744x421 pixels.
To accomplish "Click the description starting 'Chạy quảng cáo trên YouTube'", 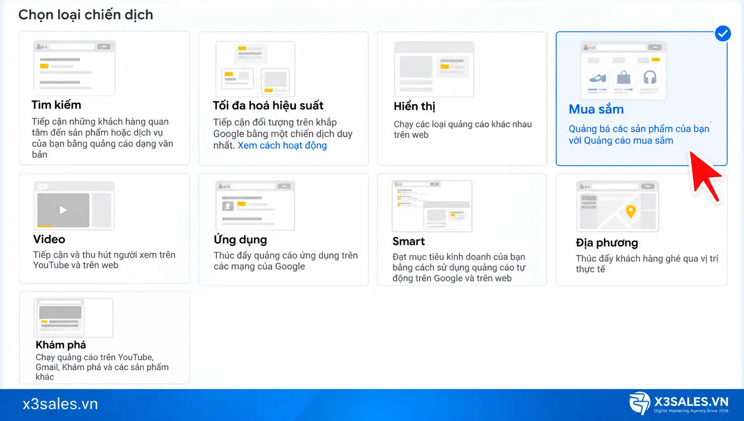I will point(102,367).
